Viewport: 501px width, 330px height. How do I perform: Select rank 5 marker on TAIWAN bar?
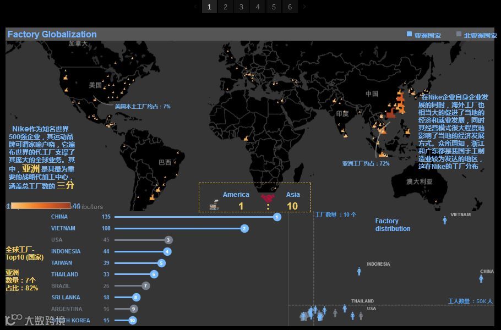[x=161, y=263]
